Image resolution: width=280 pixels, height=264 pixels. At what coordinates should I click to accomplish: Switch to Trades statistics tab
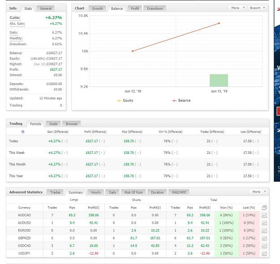(x=55, y=192)
